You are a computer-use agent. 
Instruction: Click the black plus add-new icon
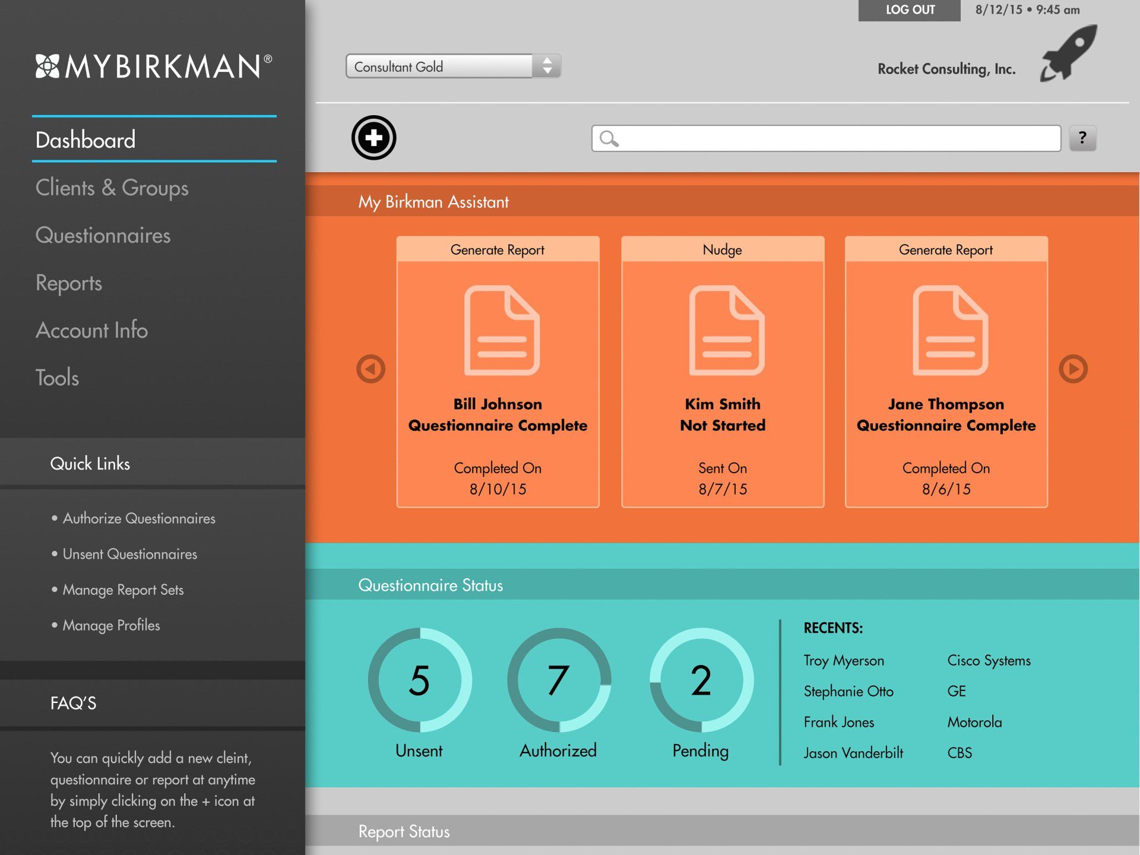click(x=373, y=138)
